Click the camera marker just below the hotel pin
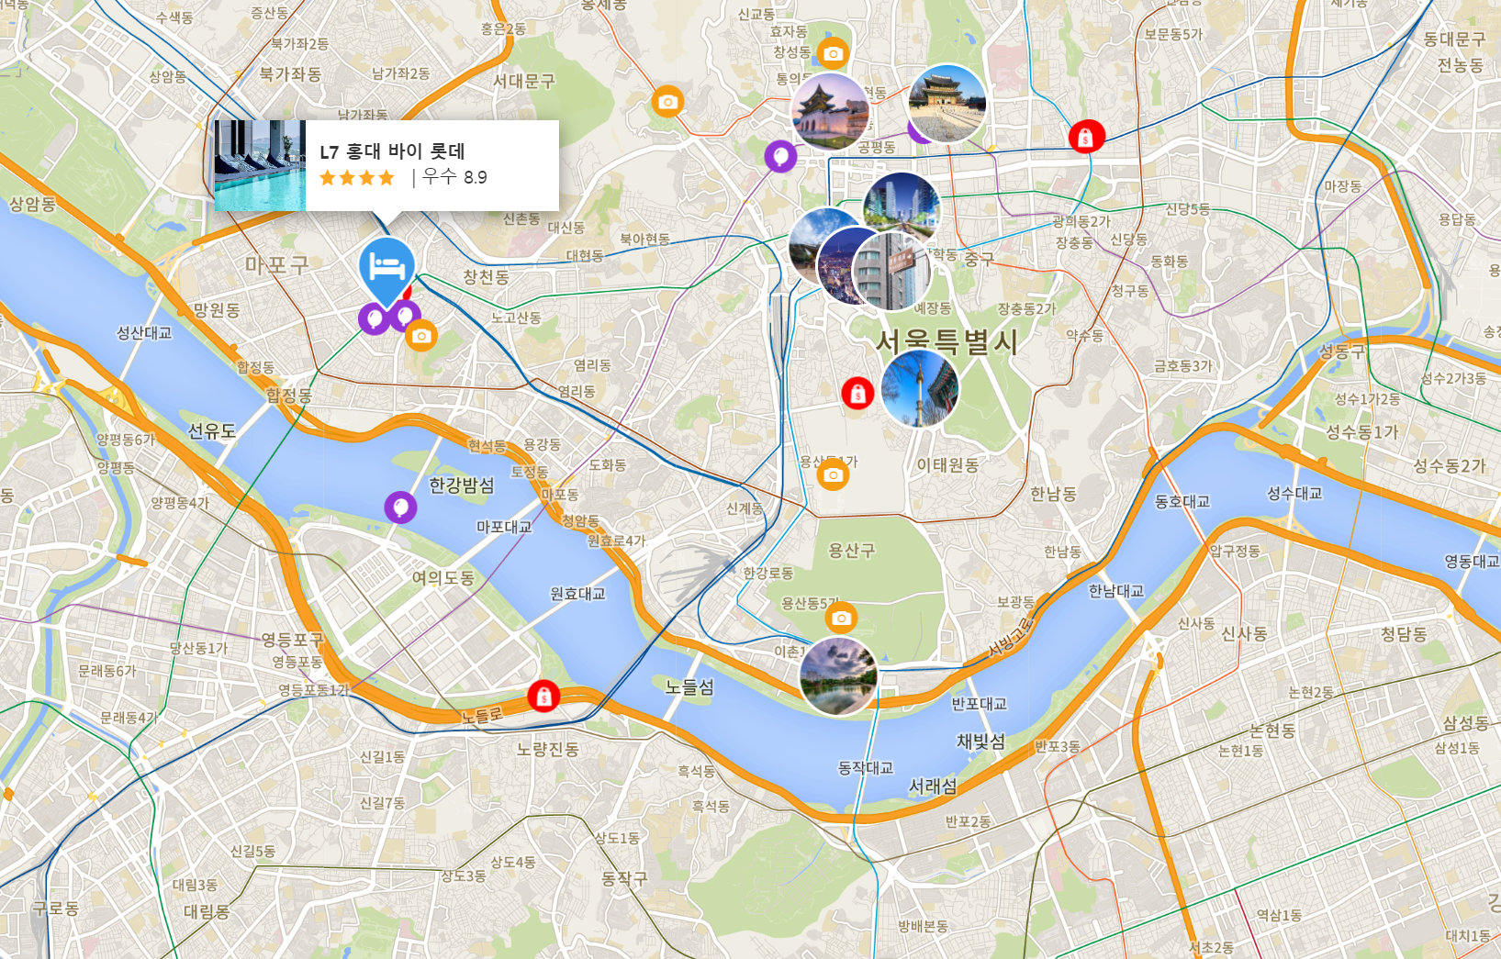1501x959 pixels. [x=421, y=336]
